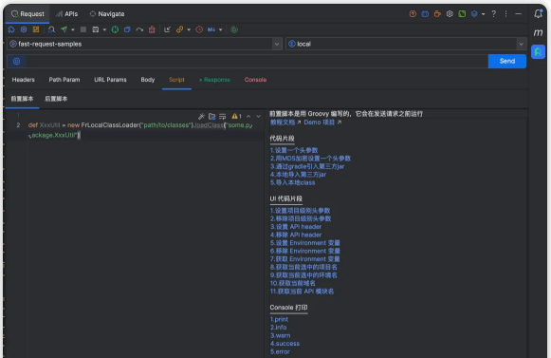Click the green square icon in header

pos(462,13)
